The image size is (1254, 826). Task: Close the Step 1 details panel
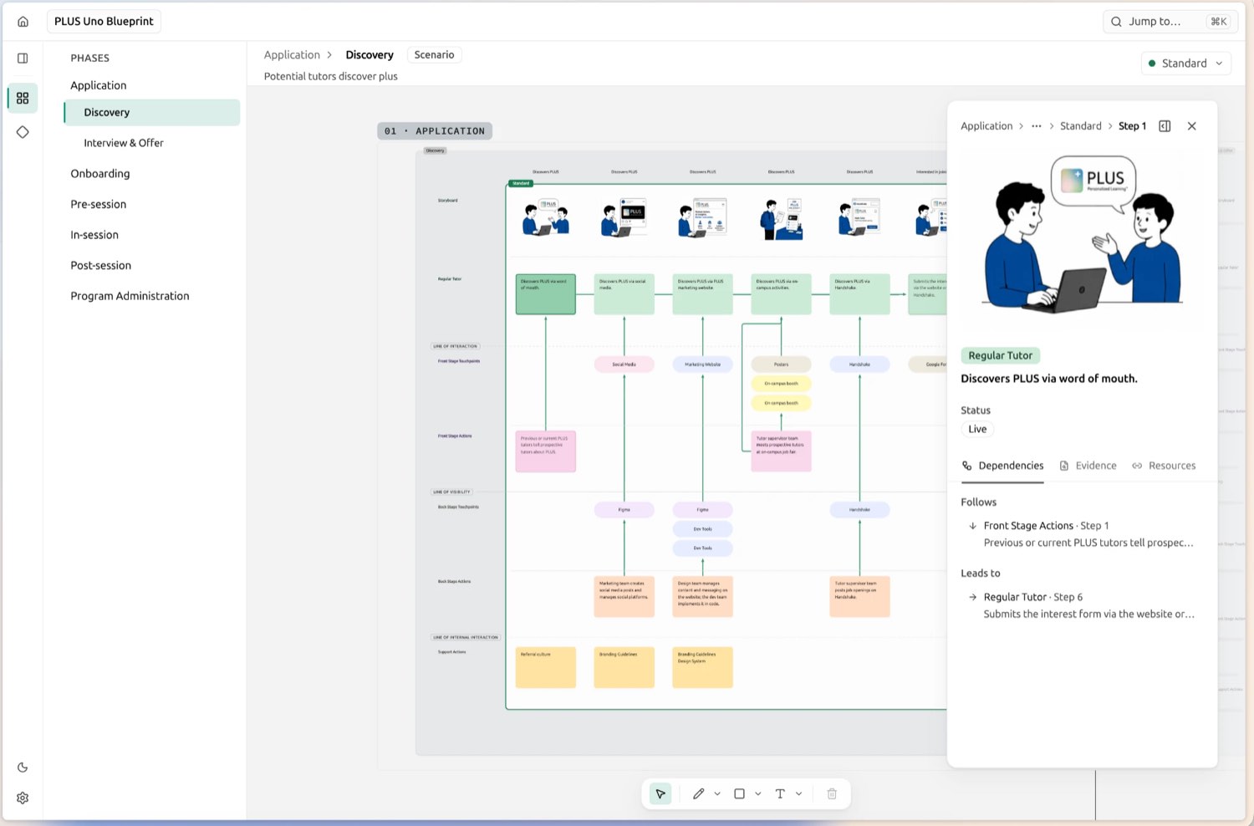pos(1192,126)
